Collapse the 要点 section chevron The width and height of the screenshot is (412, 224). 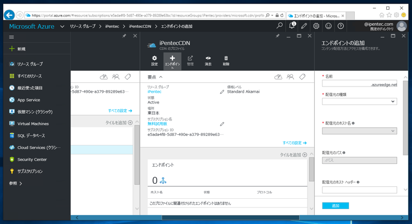[x=161, y=77]
